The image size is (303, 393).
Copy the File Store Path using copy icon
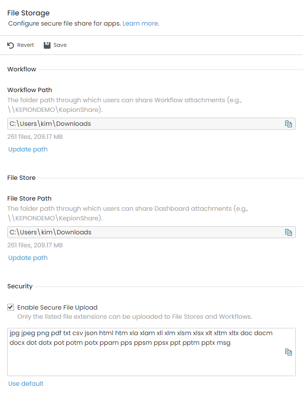(x=289, y=232)
